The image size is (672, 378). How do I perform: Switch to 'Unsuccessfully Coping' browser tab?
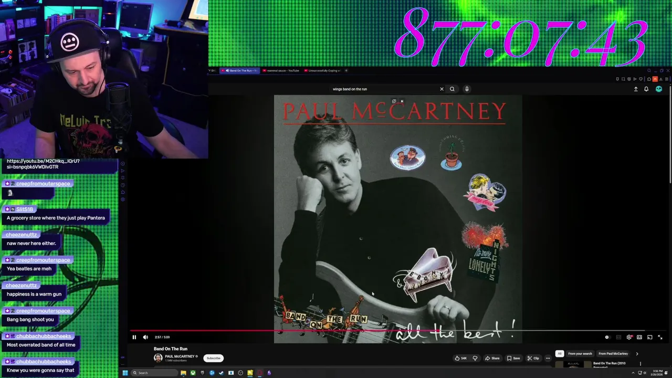[323, 70]
